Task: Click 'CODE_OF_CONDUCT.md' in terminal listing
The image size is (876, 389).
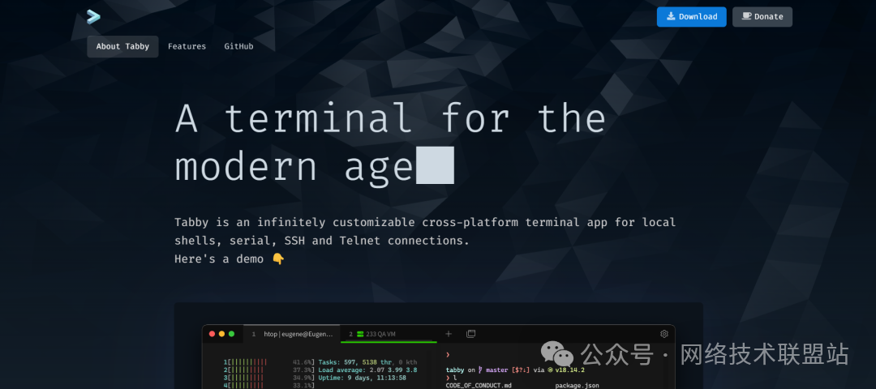Action: pos(479,385)
